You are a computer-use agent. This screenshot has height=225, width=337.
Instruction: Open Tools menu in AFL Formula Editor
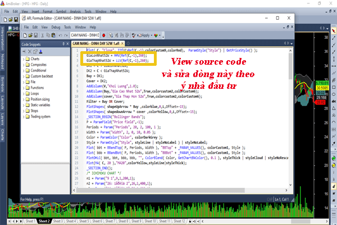(x=67, y=27)
